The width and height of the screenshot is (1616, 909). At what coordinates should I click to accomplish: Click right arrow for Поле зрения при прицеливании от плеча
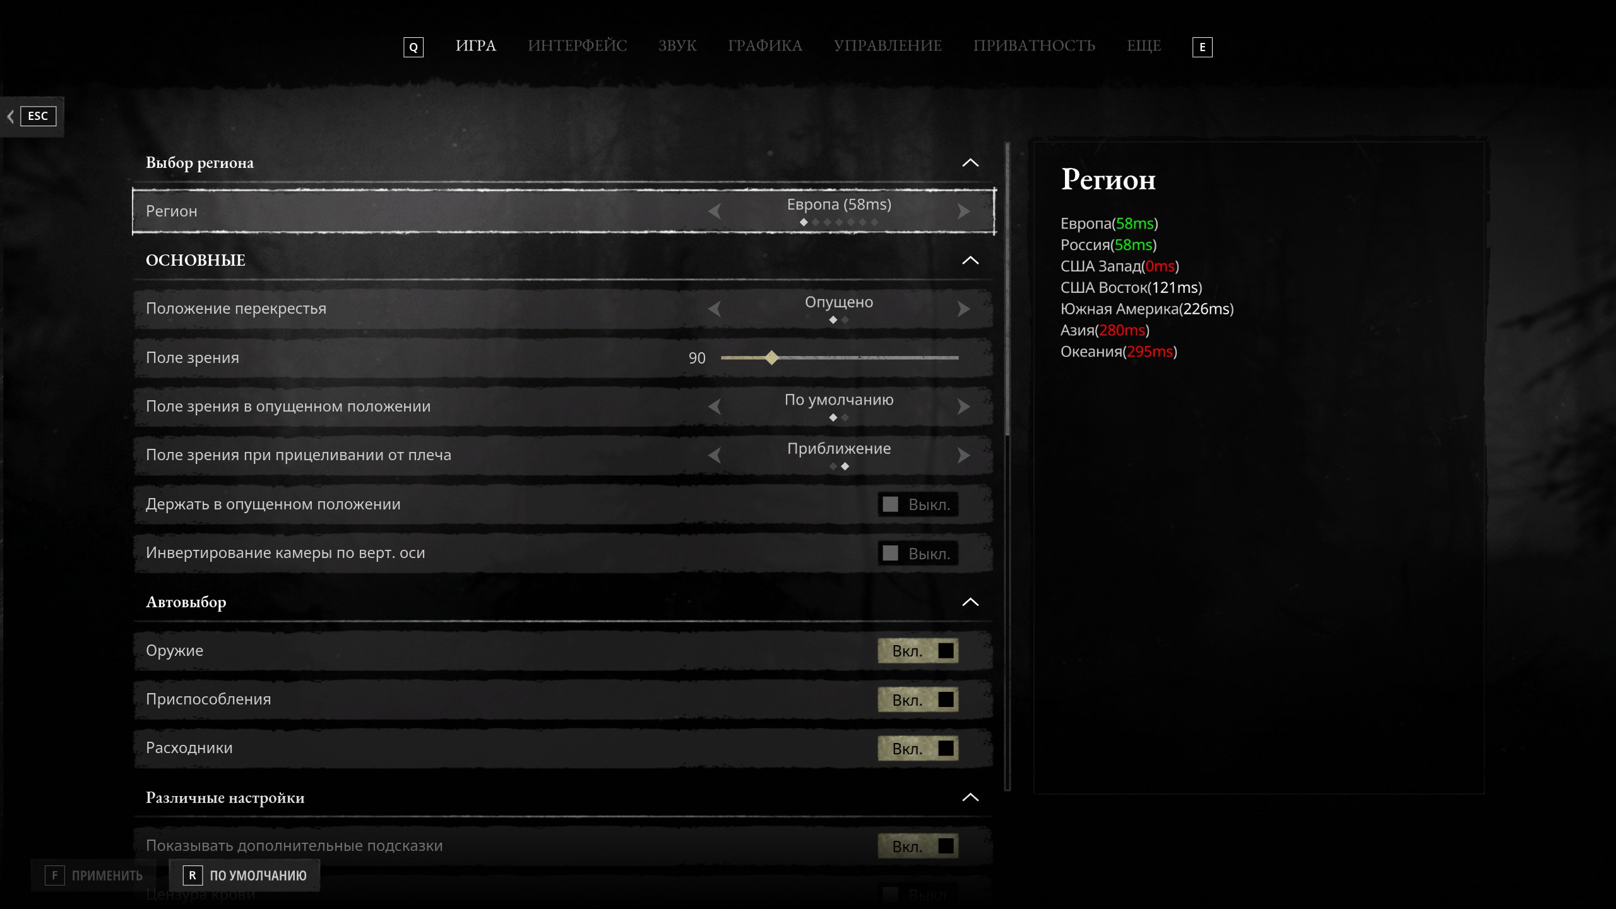pos(963,455)
